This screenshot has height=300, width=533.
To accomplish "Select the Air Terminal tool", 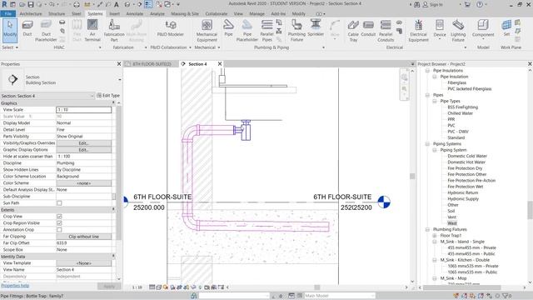I will (x=92, y=31).
